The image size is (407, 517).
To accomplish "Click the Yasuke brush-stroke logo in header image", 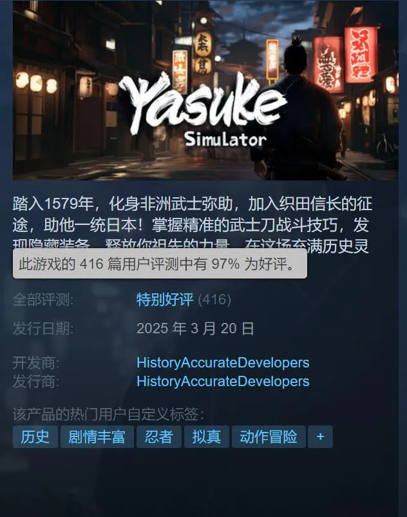I will (203, 104).
